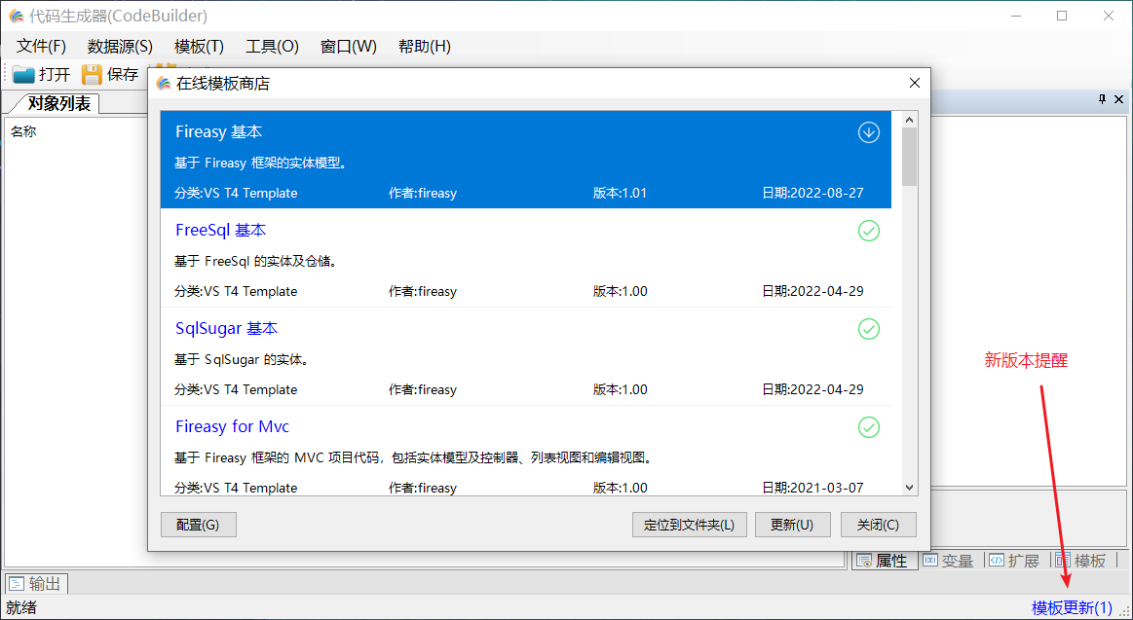This screenshot has width=1133, height=620.
Task: Switch to the 扩展 tab
Action: point(1014,561)
